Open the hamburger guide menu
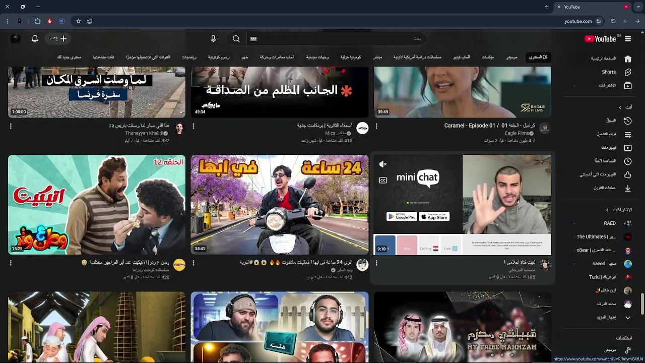 628,39
